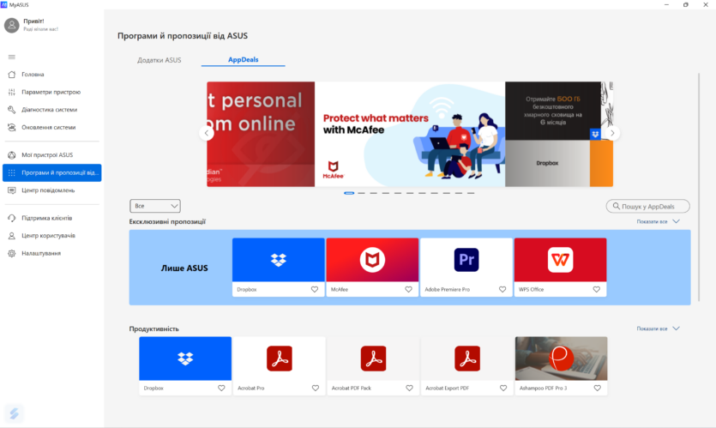Open Підтримка клієнтів headset icon
Image resolution: width=716 pixels, height=428 pixels.
tap(12, 218)
